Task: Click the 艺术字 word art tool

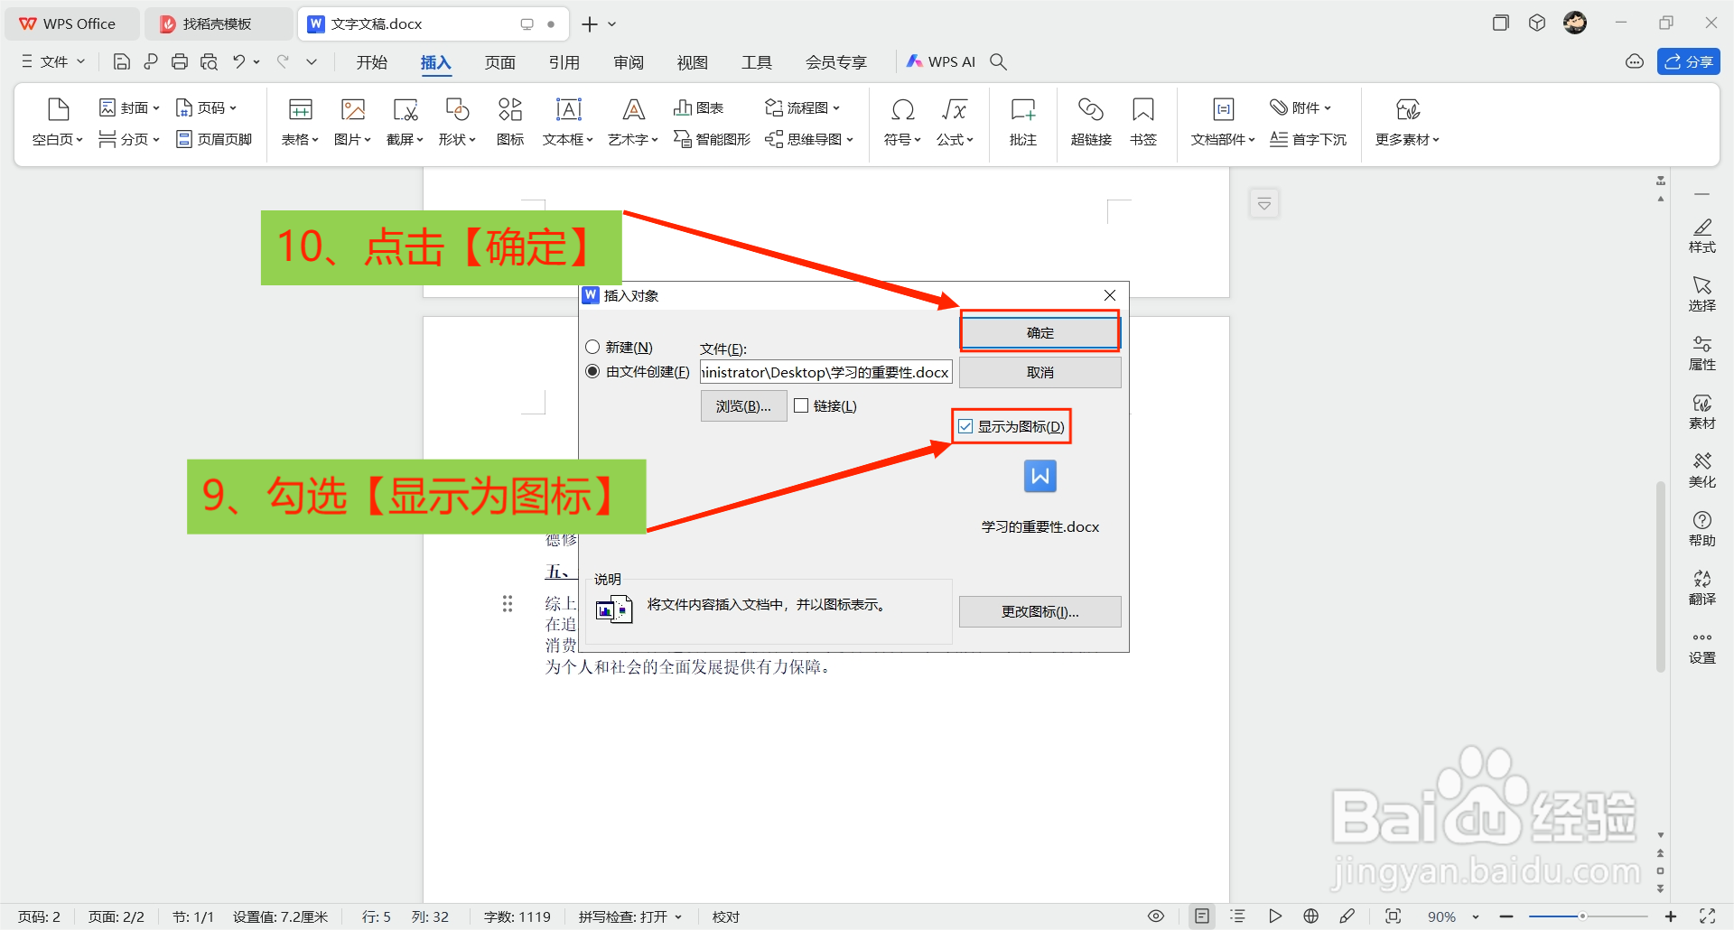Action: 633,122
